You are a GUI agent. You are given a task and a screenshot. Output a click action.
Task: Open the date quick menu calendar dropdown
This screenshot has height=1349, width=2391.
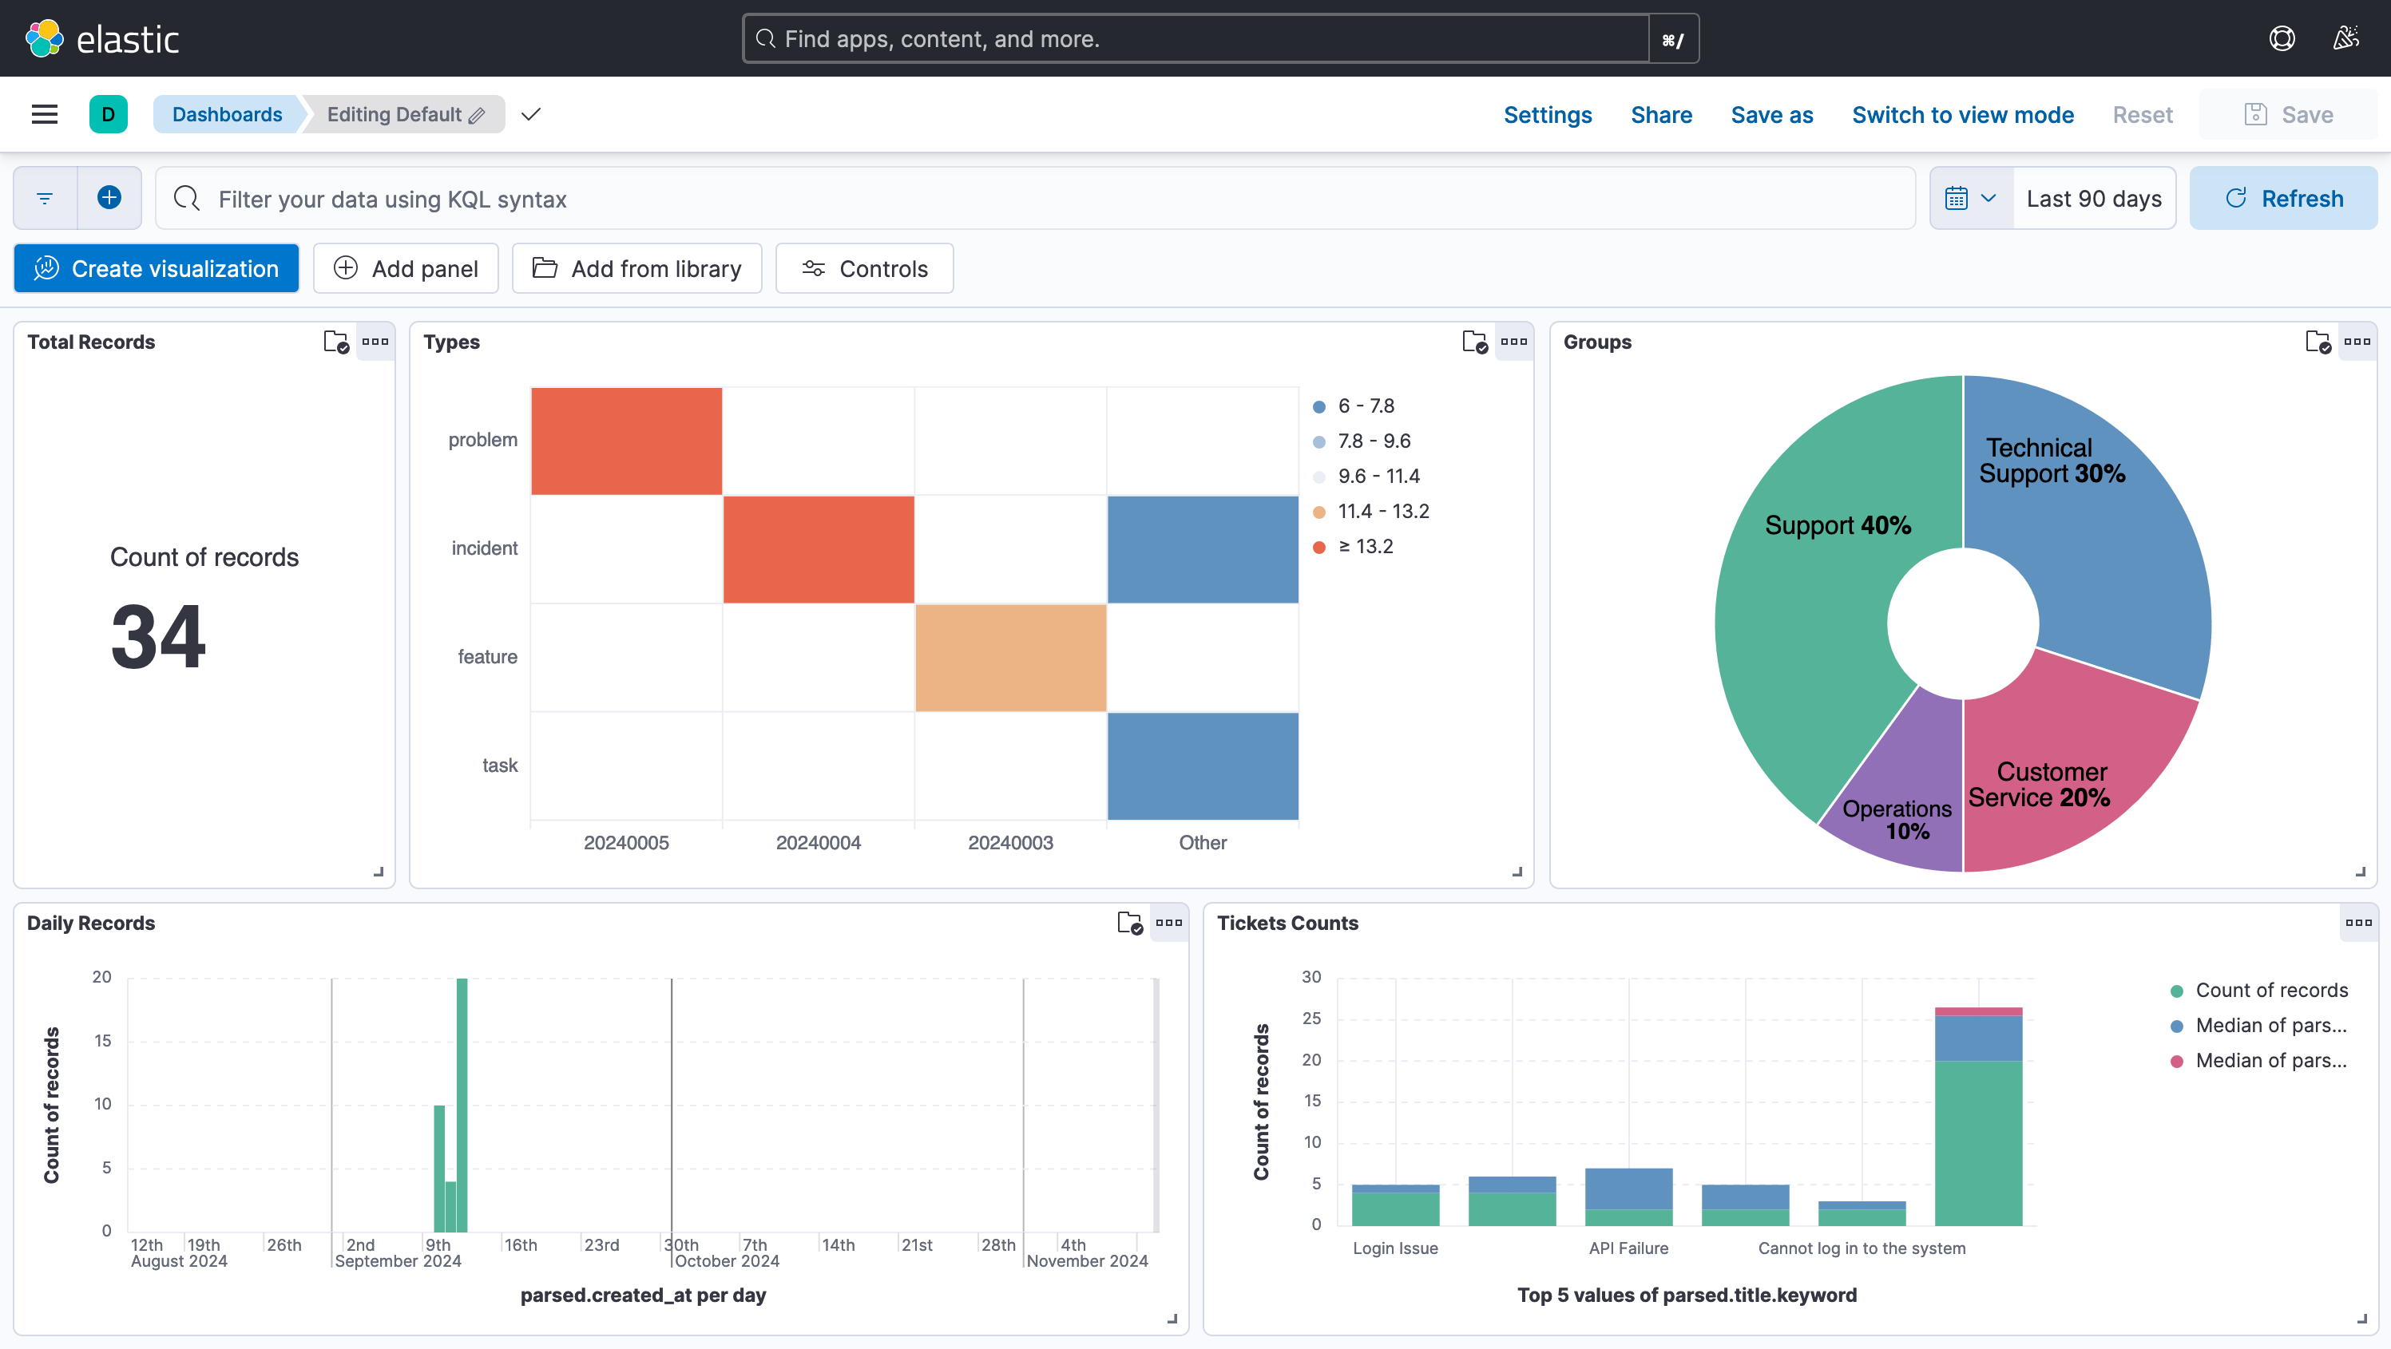(1972, 198)
